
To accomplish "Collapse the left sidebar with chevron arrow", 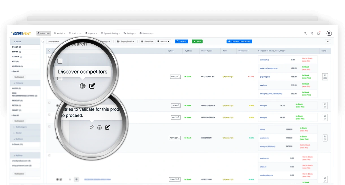I will (x=43, y=41).
